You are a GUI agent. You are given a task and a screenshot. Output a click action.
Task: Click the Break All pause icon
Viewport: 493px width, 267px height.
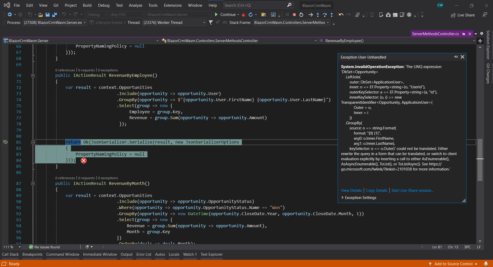point(287,15)
